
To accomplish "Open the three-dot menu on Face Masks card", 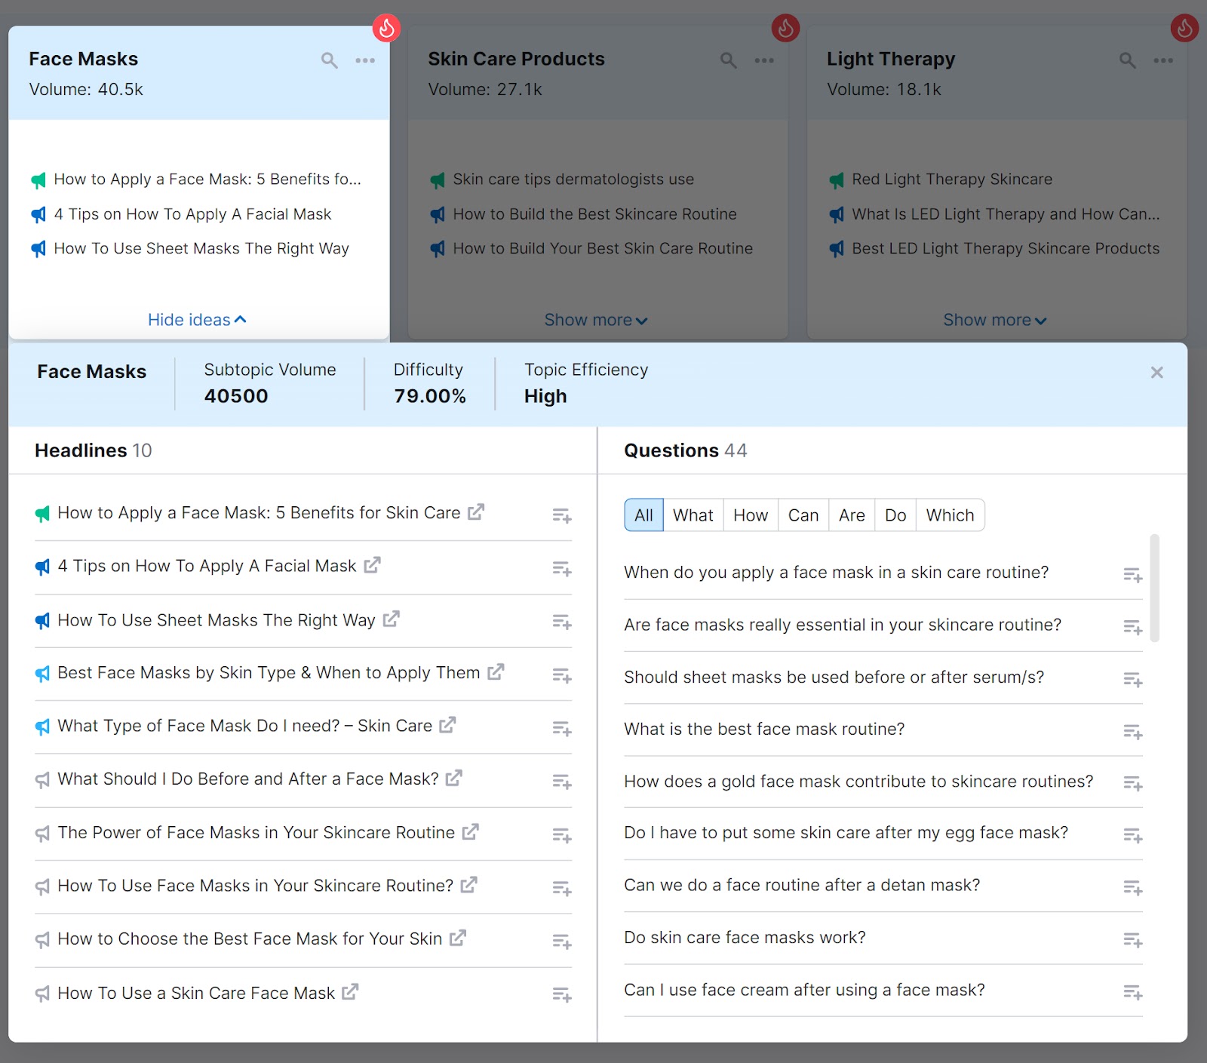I will [x=366, y=60].
